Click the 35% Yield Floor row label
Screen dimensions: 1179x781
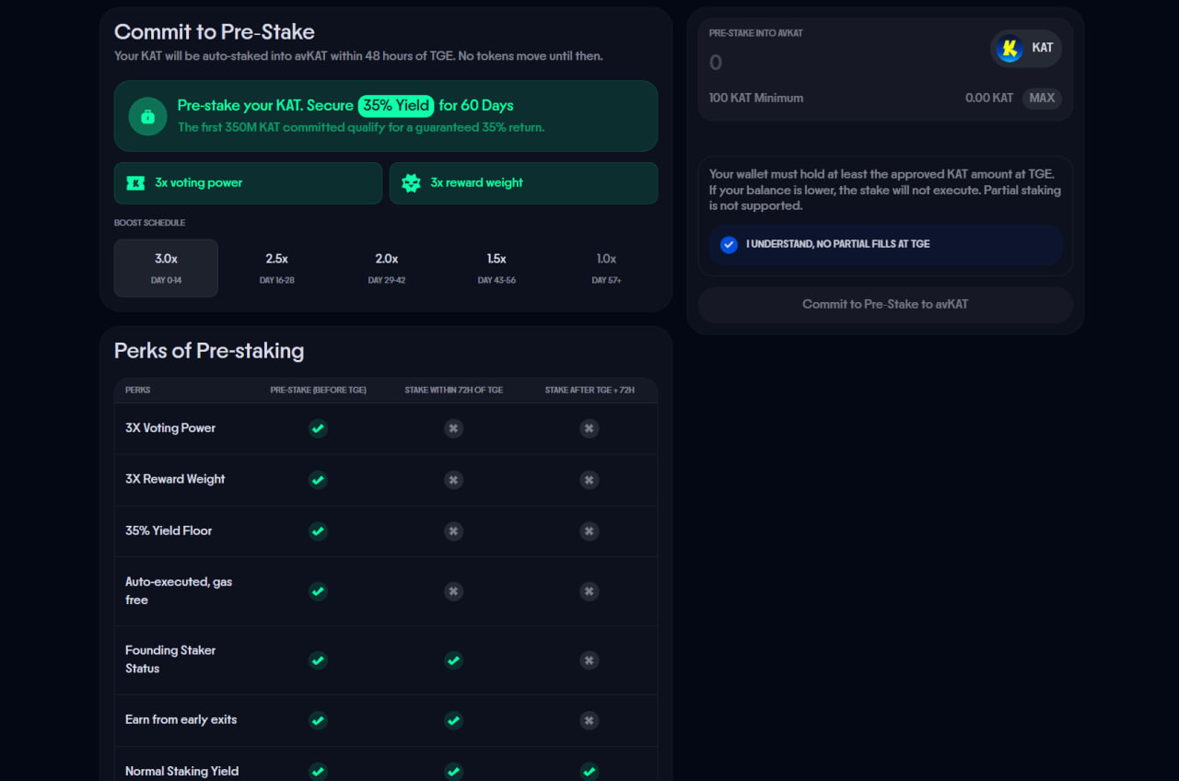pos(169,531)
